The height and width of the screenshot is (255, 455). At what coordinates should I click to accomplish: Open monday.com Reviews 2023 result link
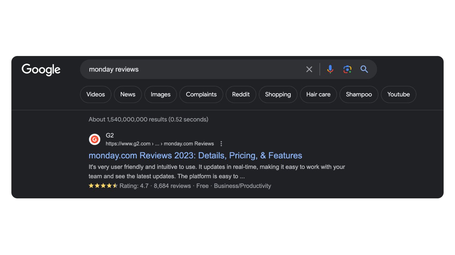click(195, 156)
